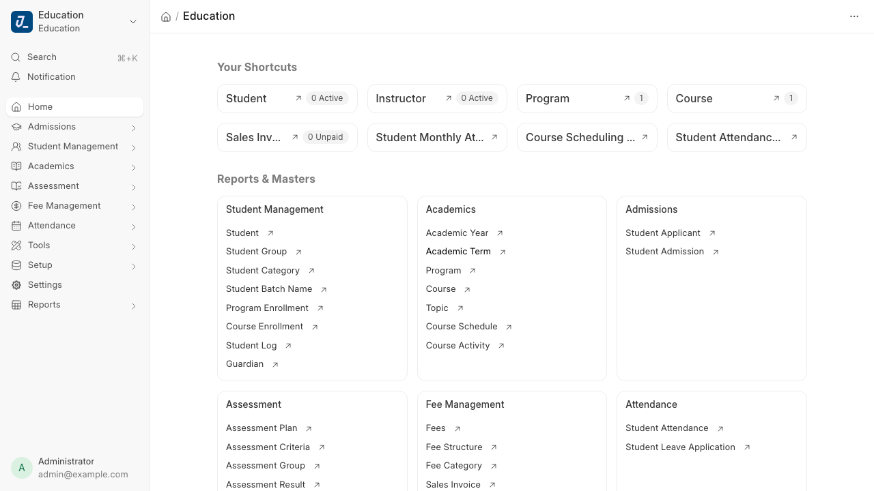Click the arrow icon next to Academic Year
874x491 pixels.
point(500,233)
